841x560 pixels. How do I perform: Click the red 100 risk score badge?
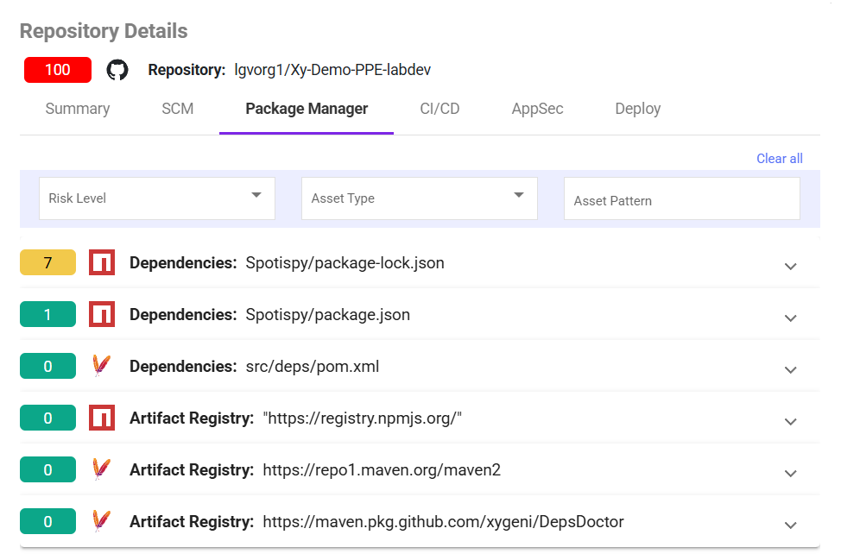(58, 70)
